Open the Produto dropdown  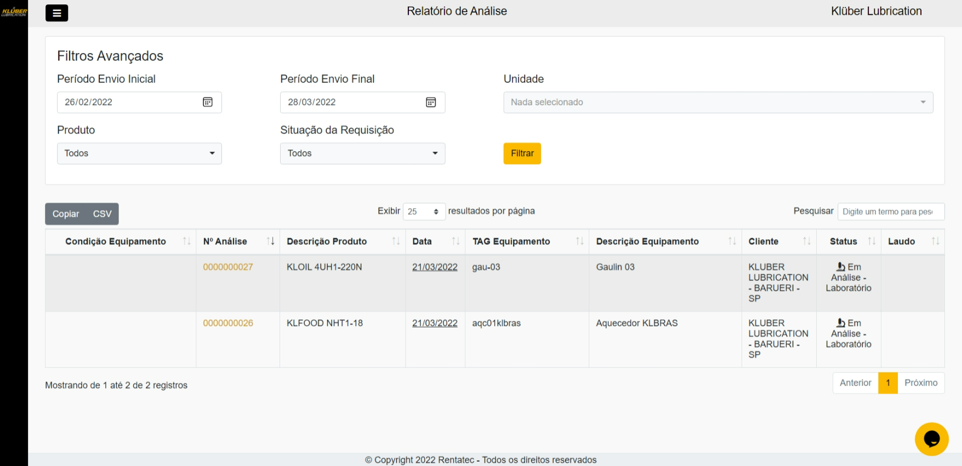pyautogui.click(x=139, y=153)
